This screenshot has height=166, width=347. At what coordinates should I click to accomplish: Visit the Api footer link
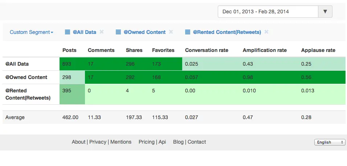[162, 142]
